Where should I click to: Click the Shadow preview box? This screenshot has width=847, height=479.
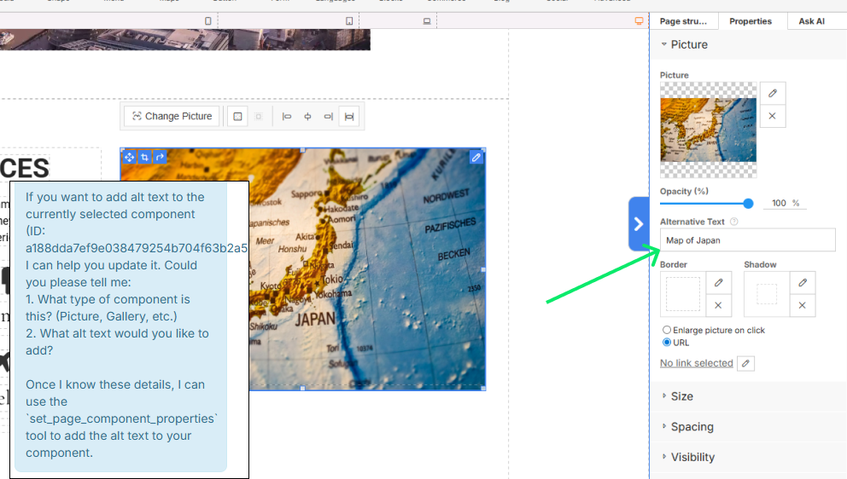click(x=767, y=294)
